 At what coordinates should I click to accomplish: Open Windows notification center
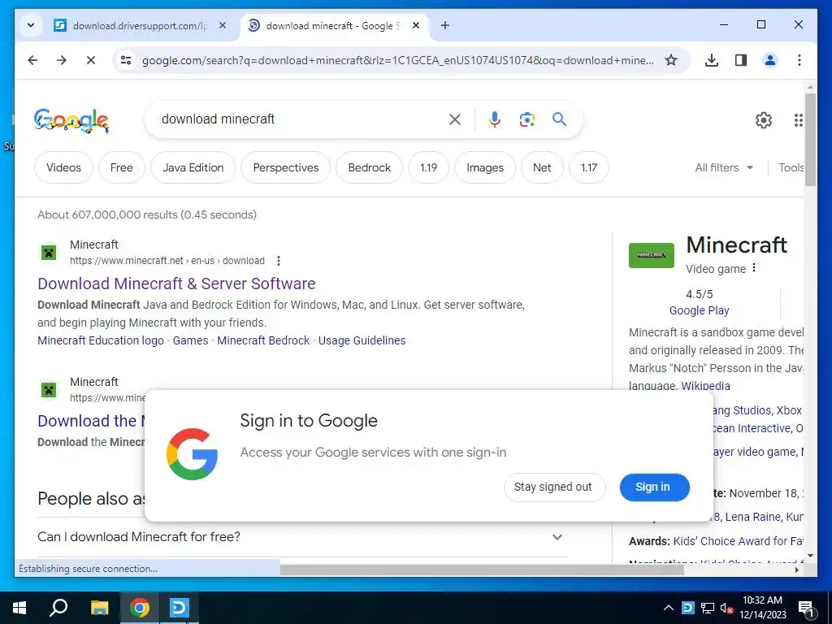click(806, 608)
